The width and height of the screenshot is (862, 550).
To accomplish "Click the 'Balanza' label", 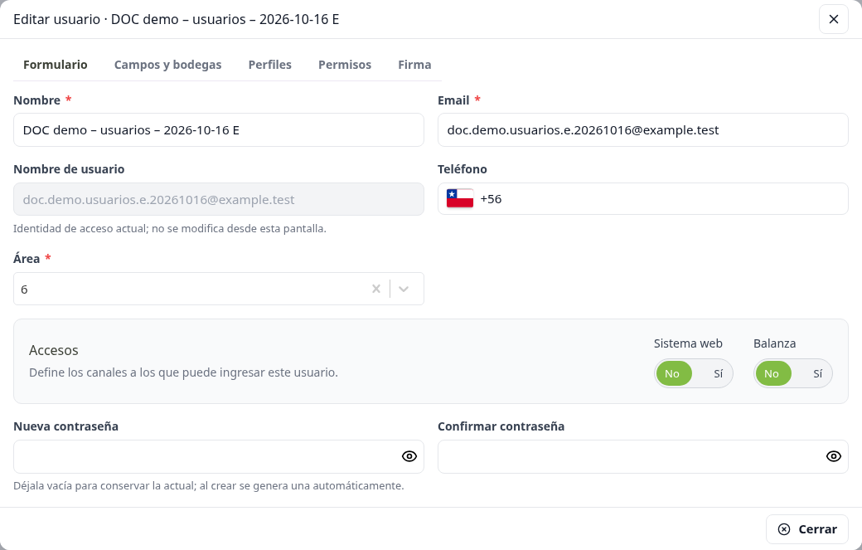I will [775, 343].
